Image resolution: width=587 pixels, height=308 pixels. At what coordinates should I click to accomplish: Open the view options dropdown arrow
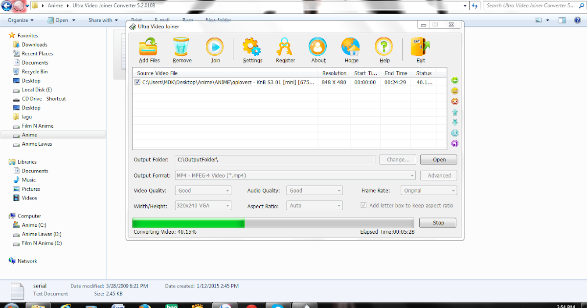click(x=548, y=20)
